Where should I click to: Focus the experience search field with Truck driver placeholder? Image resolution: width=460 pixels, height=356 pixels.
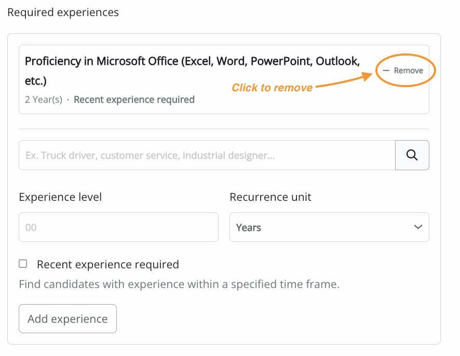(207, 155)
